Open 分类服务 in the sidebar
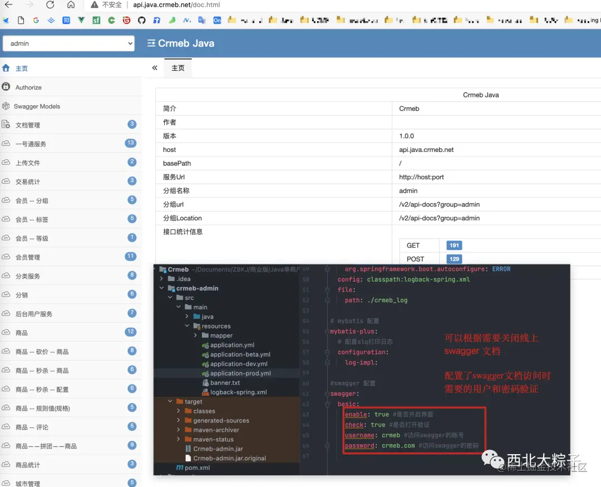601x487 pixels. 71,276
